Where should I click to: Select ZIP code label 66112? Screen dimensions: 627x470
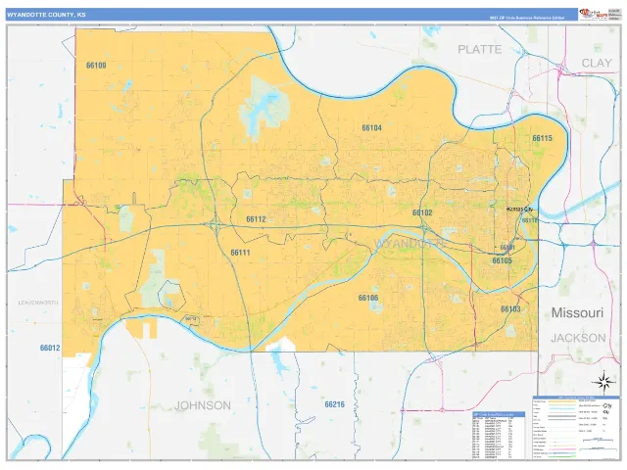pyautogui.click(x=256, y=219)
